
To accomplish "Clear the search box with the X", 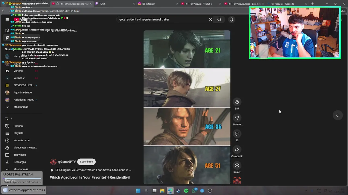I will tap(210, 19).
